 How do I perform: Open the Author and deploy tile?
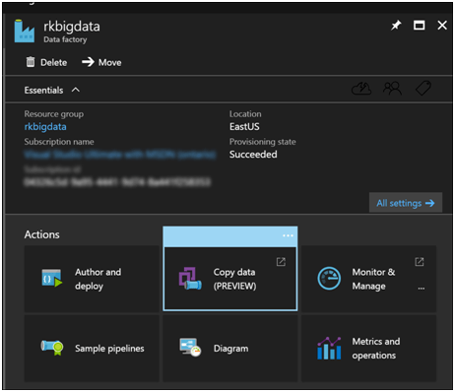[x=92, y=279]
